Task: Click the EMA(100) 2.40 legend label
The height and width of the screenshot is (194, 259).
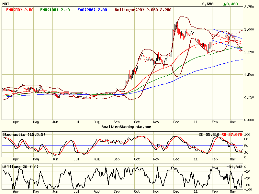Action: (x=55, y=10)
